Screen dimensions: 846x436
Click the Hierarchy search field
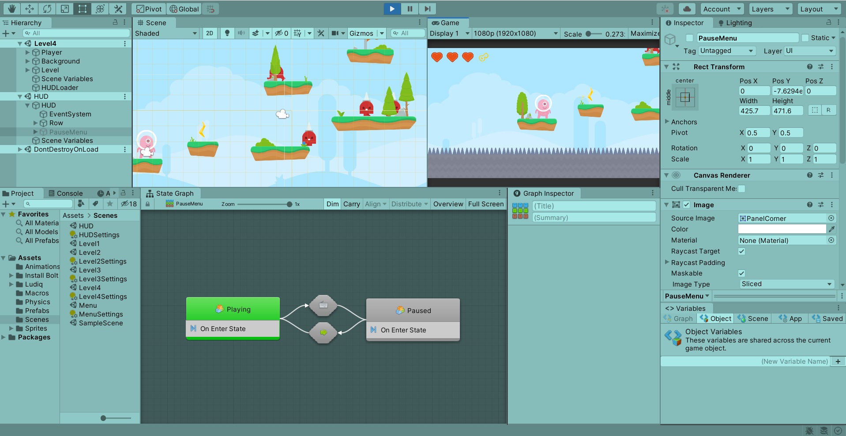tap(75, 33)
